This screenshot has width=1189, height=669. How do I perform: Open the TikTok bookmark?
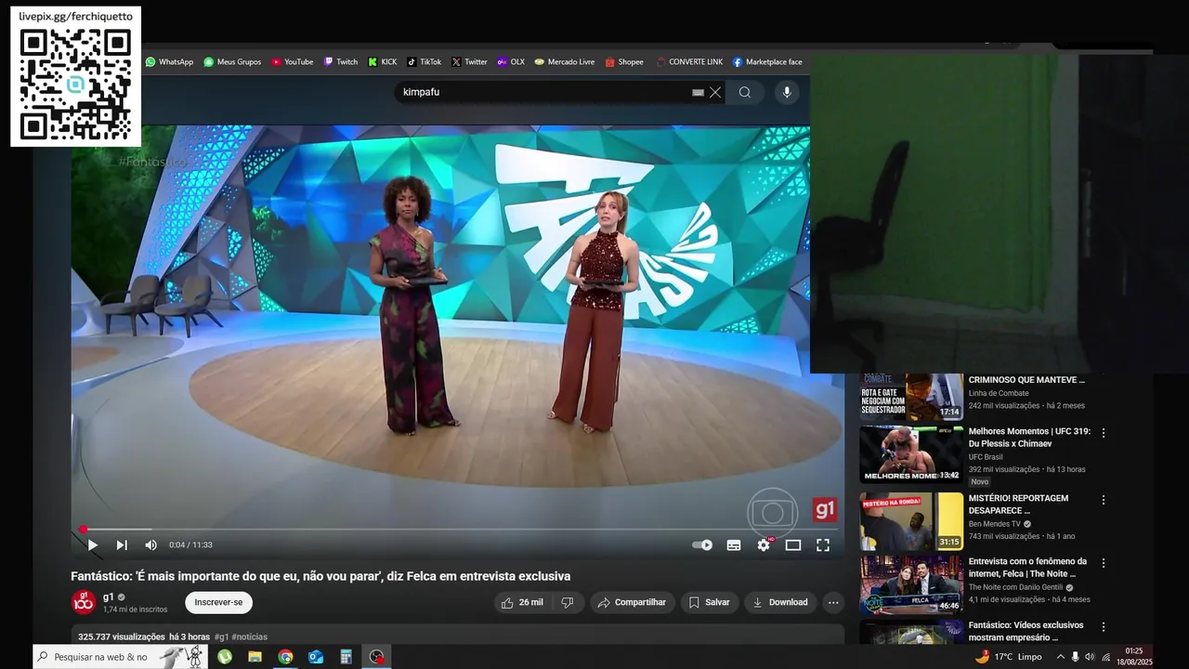click(x=425, y=62)
